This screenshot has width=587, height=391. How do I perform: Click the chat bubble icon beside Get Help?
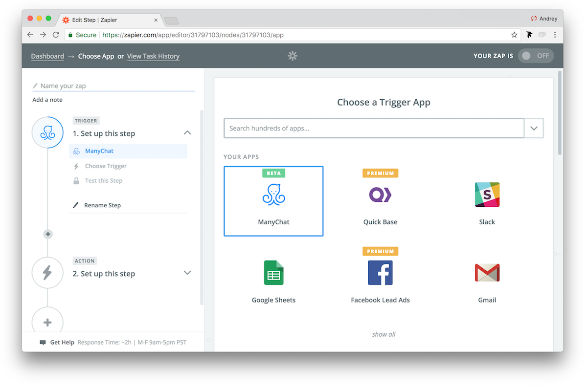(43, 343)
